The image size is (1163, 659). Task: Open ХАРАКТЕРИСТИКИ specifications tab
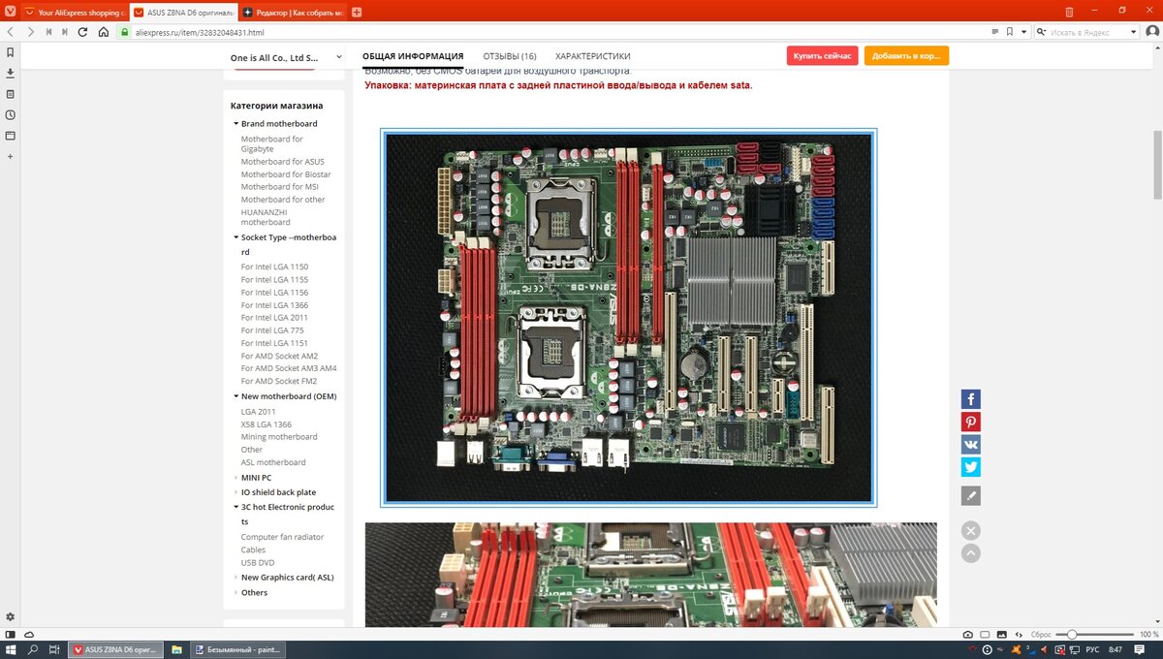coord(593,56)
